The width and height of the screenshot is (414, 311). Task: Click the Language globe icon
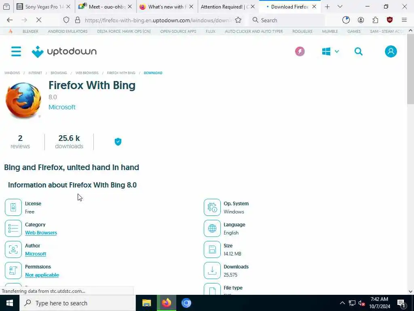point(212,228)
